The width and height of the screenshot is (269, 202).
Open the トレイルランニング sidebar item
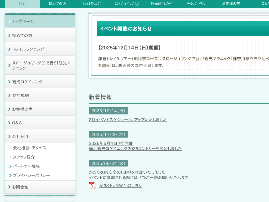(28, 49)
